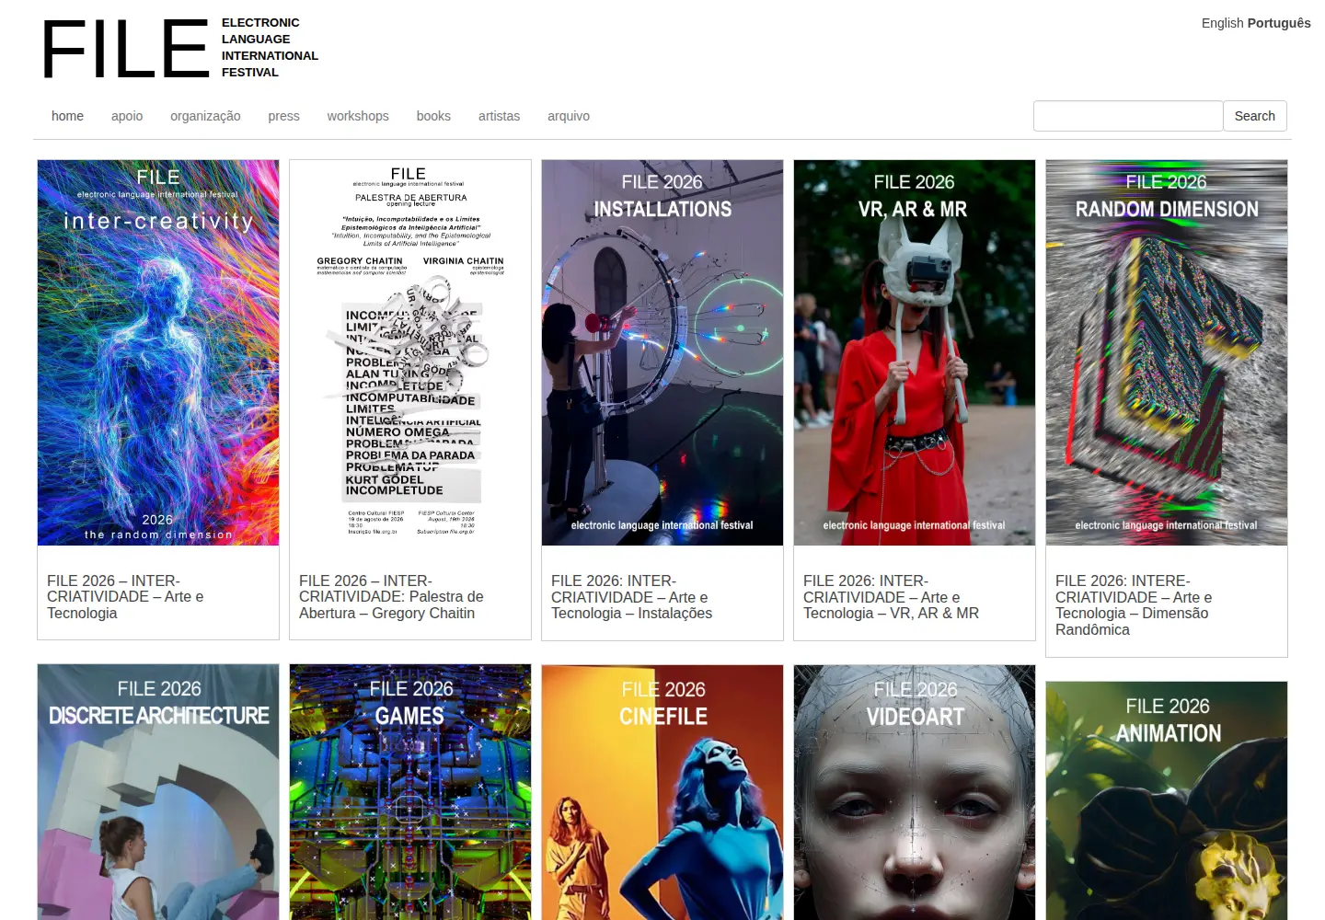Viewport: 1325px width, 920px height.
Task: Open the FILE 2026 Cinefile poster
Action: [662, 792]
